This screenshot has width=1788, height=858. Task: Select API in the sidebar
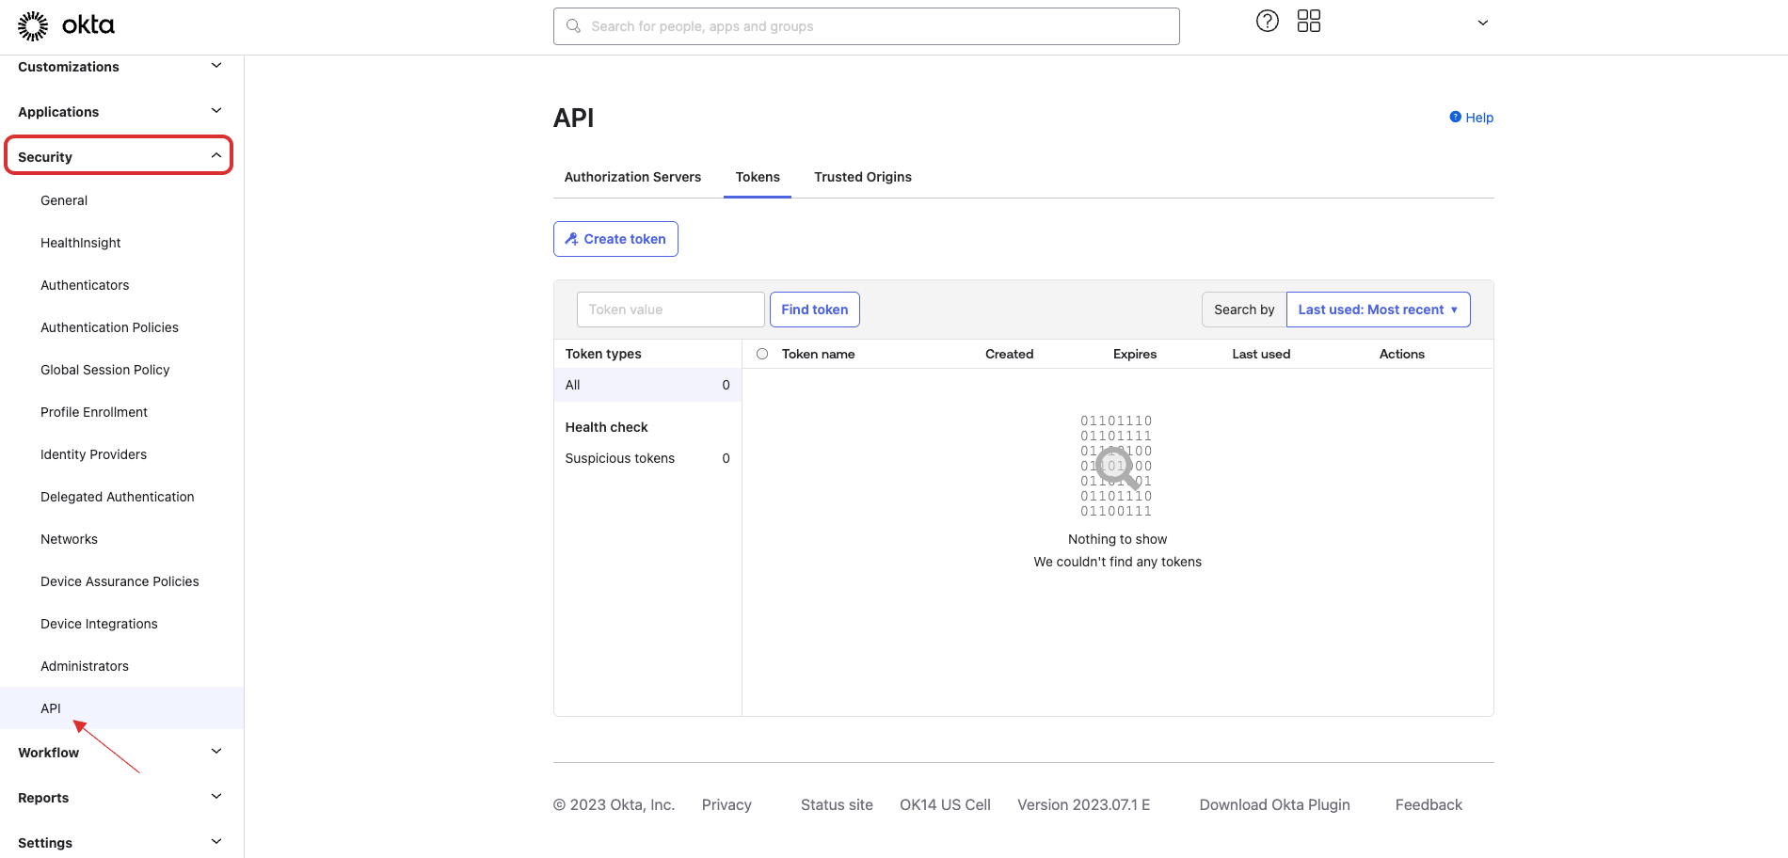(121, 708)
